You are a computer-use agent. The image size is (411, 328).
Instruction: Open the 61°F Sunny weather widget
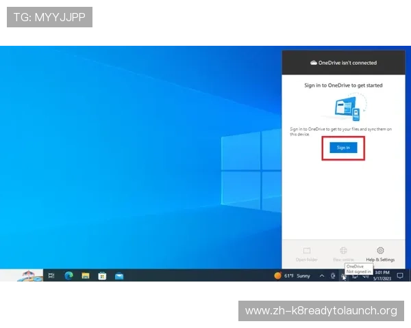[292, 275]
